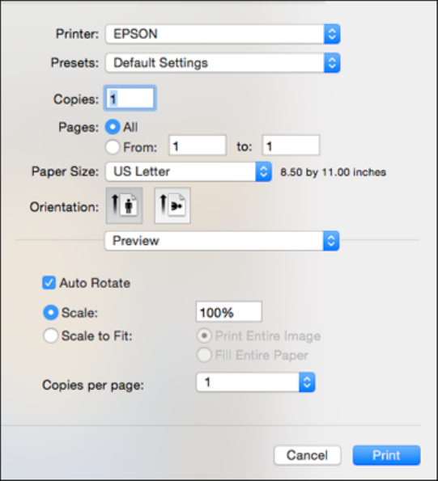Click the Copies input field
The image size is (438, 481).
(130, 99)
